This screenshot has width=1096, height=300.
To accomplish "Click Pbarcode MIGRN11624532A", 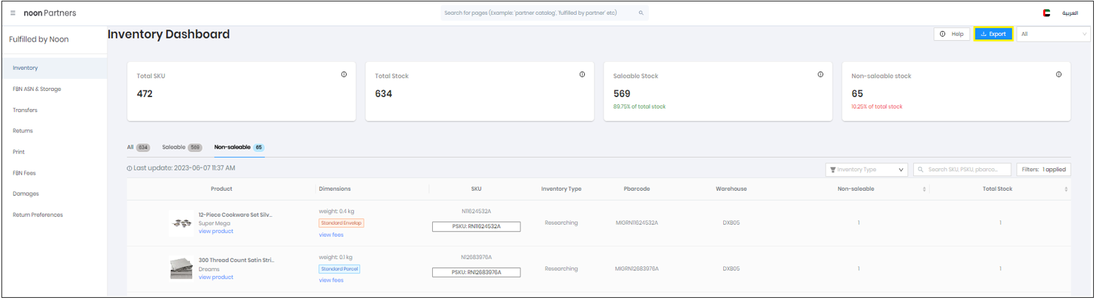I will pos(636,223).
